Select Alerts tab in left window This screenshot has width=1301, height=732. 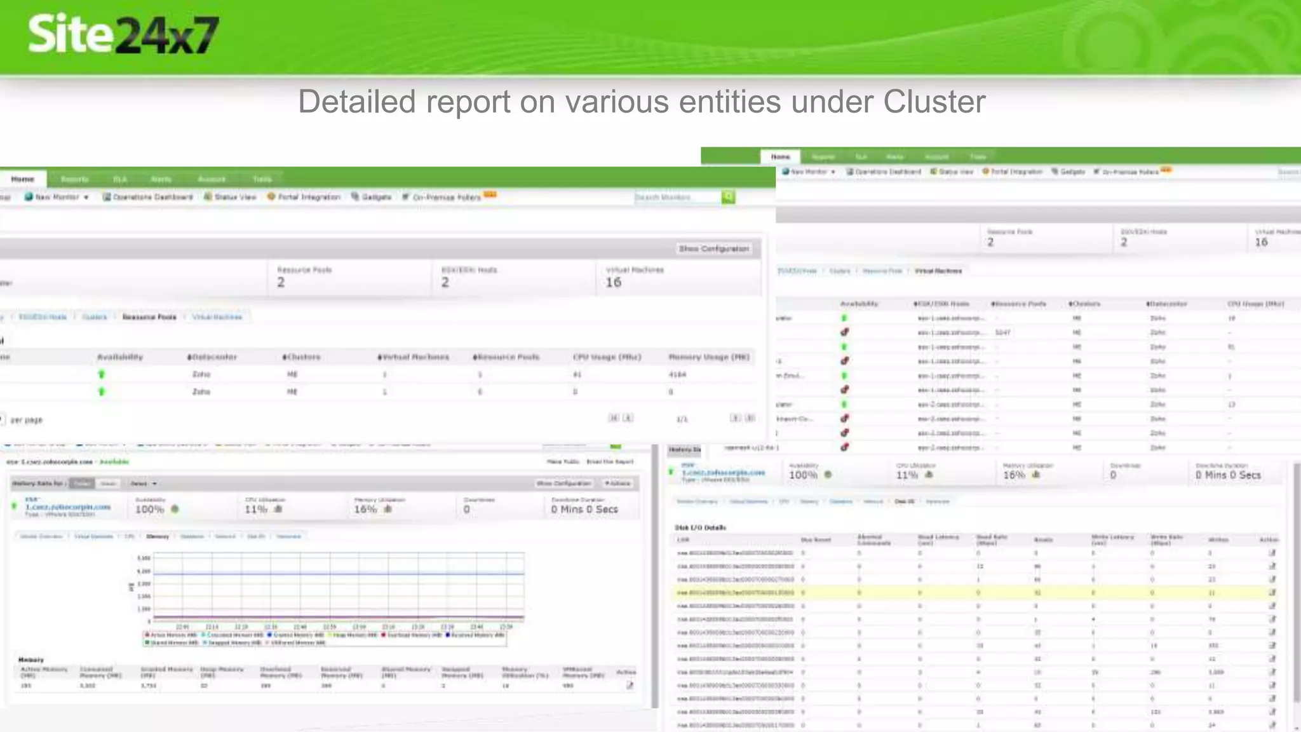point(161,179)
